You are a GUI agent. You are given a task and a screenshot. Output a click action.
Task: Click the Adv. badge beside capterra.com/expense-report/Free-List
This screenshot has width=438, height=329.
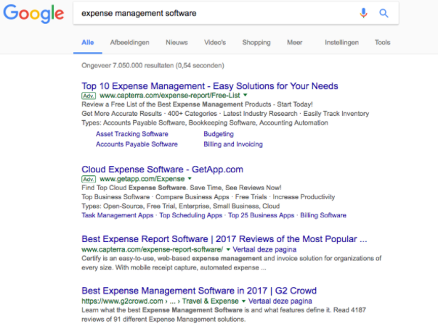tap(89, 96)
